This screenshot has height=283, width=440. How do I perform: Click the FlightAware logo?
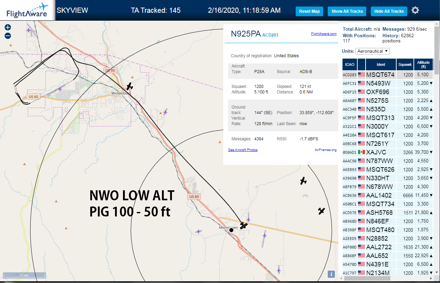click(x=28, y=10)
